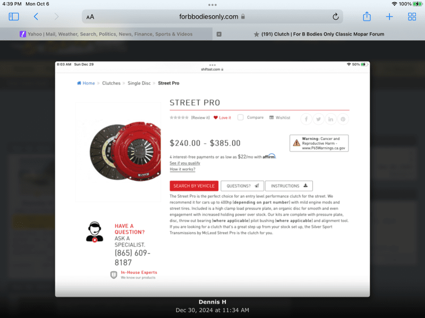
Task: Close the Yahoo tab
Action: point(219,34)
